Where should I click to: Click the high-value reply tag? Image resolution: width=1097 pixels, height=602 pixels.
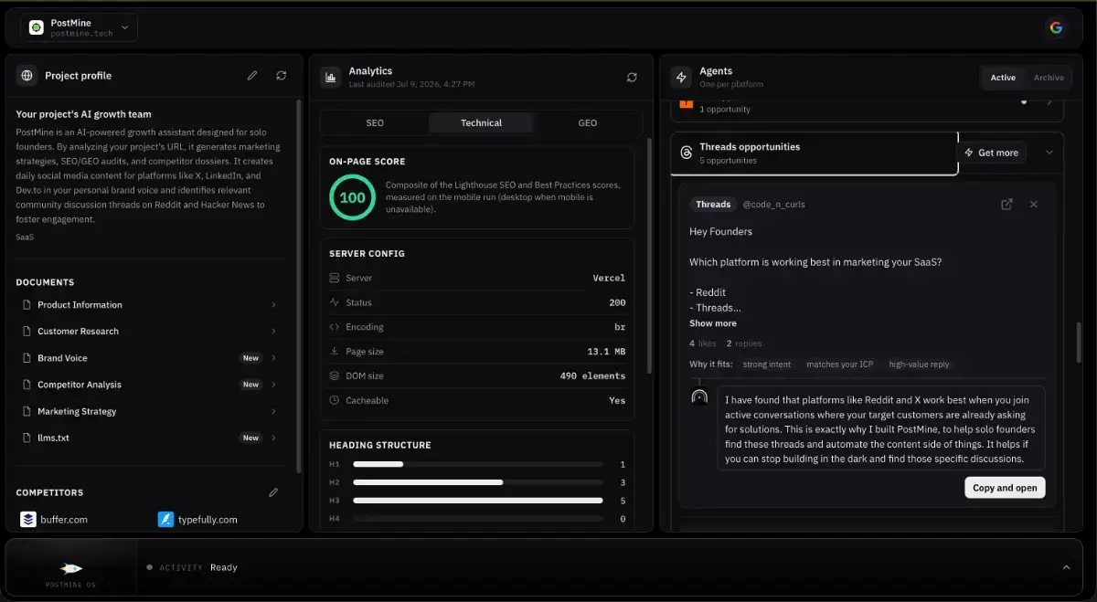point(919,364)
